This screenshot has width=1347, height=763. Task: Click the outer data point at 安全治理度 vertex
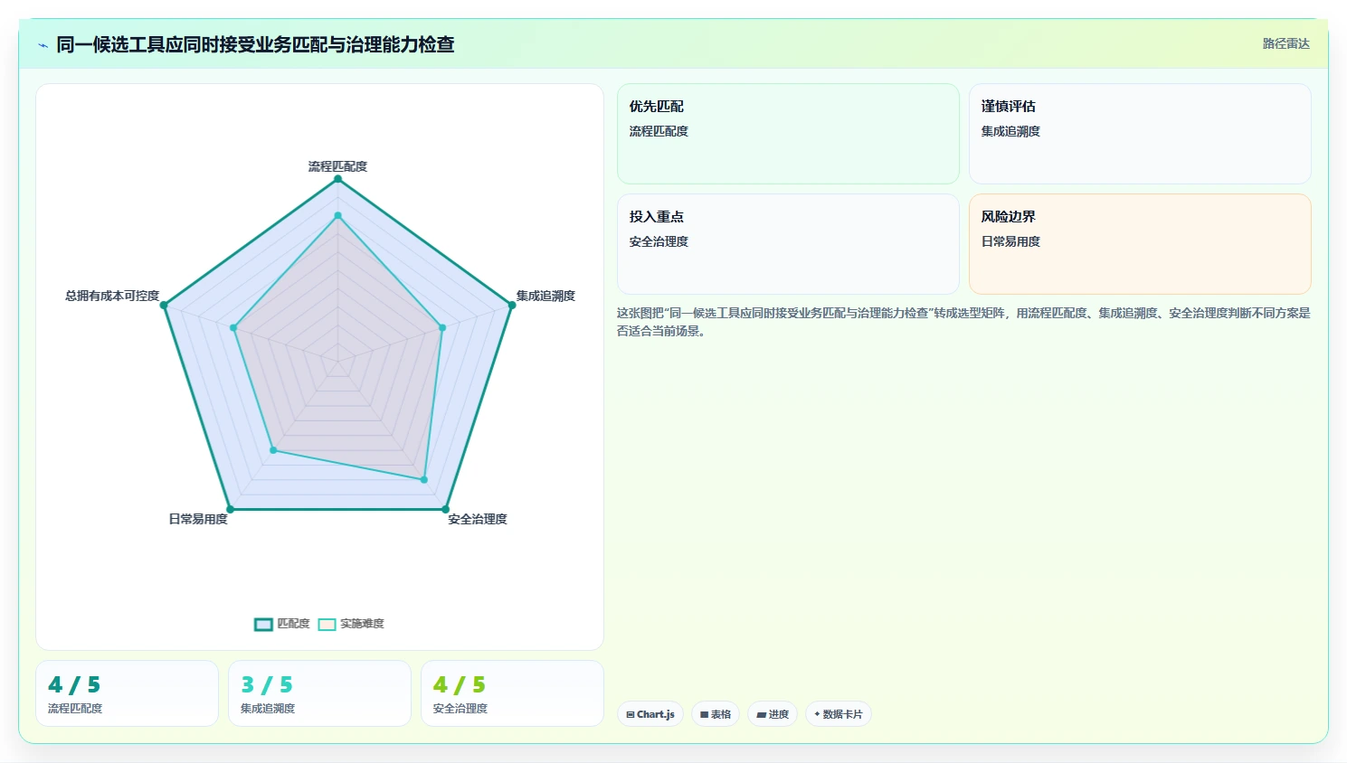pyautogui.click(x=446, y=509)
